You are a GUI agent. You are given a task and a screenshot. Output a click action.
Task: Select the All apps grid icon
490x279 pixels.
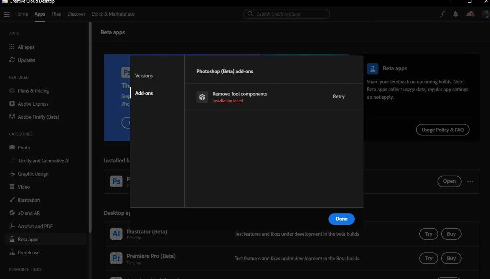point(12,47)
